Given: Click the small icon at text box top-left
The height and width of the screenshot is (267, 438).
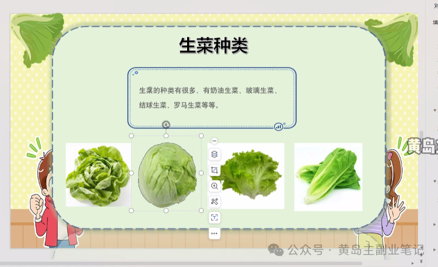Looking at the screenshot, I should tap(135, 73).
